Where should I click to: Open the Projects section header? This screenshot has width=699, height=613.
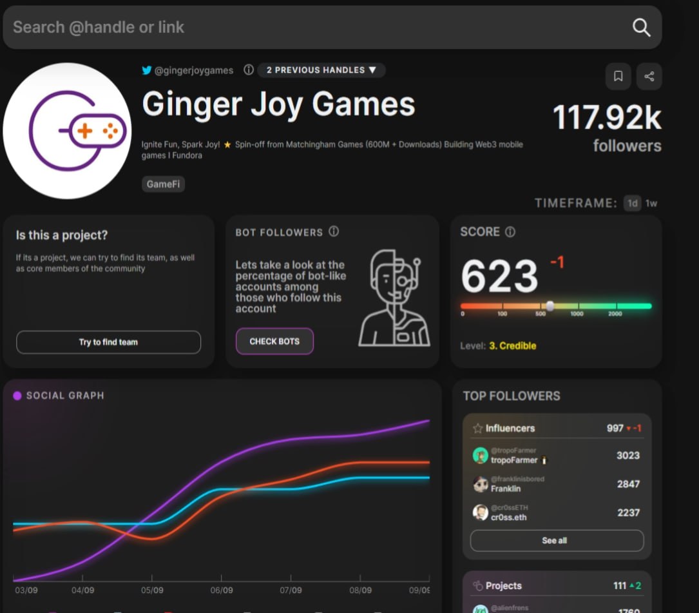pyautogui.click(x=557, y=585)
